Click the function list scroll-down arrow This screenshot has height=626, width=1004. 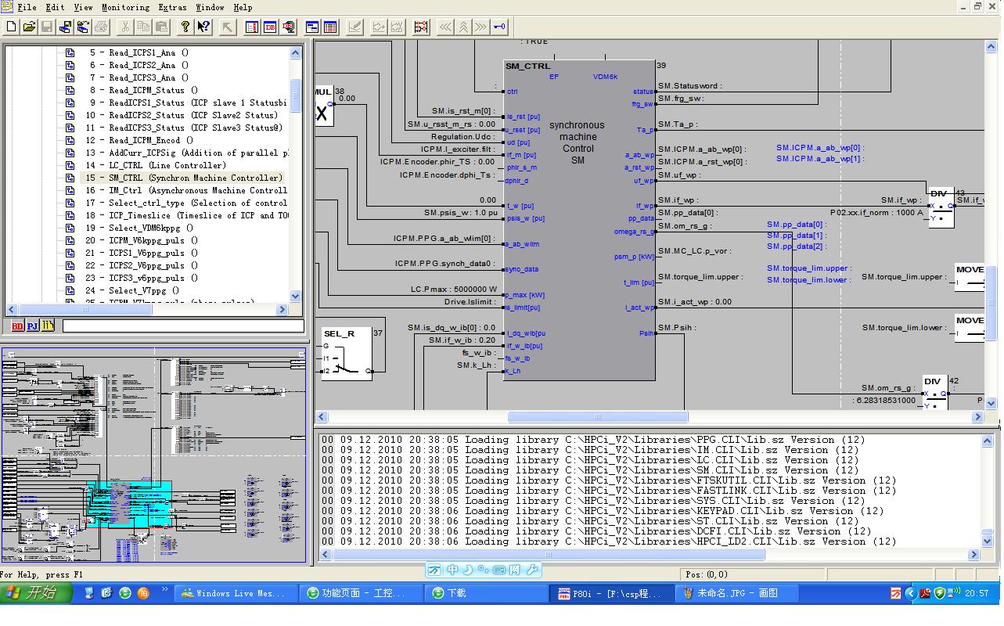coord(295,296)
